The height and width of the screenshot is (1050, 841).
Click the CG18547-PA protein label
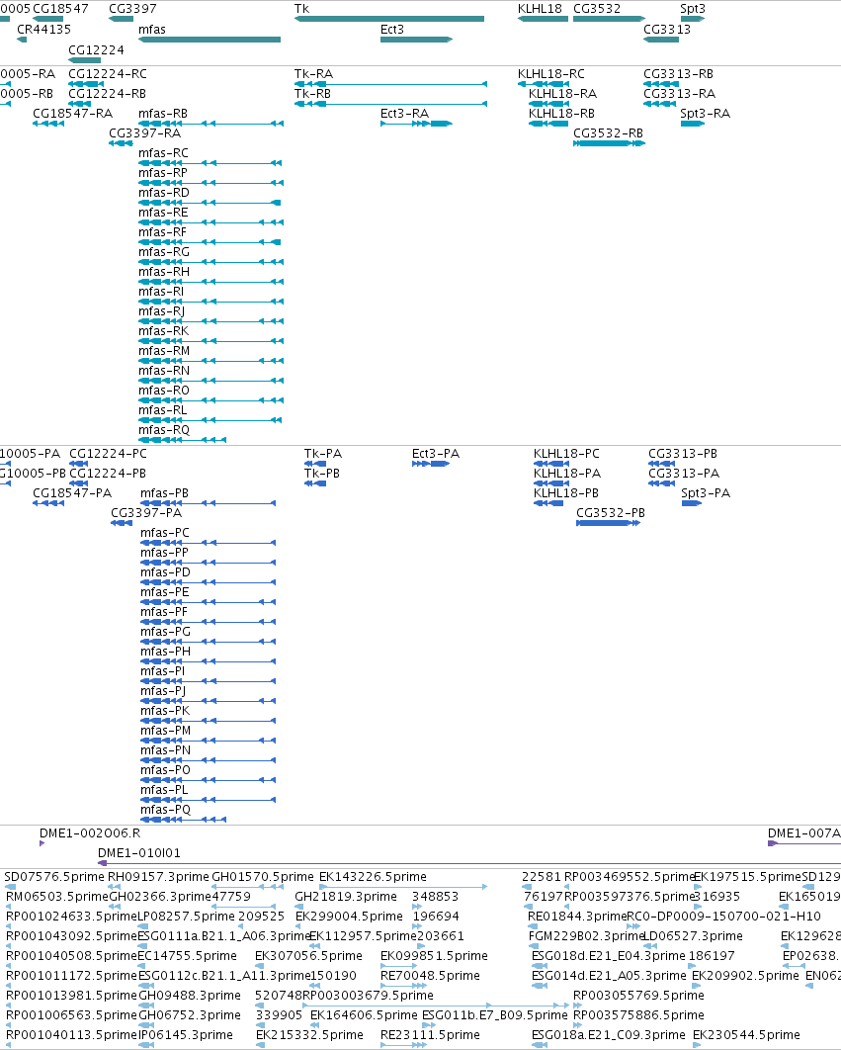pyautogui.click(x=72, y=492)
